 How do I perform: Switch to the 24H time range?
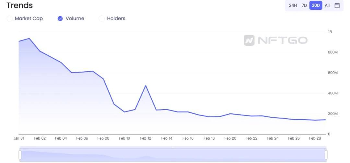(293, 6)
